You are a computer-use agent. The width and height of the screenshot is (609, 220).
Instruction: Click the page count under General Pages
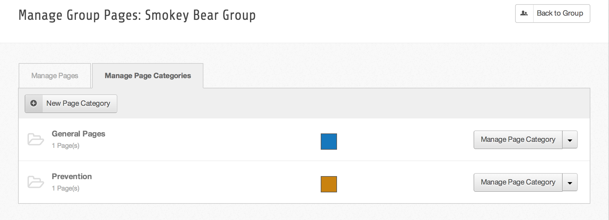coord(66,146)
